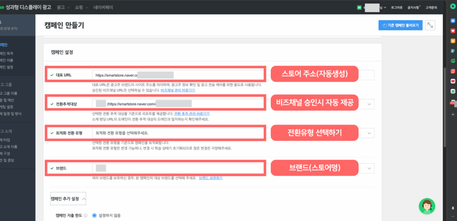The width and height of the screenshot is (457, 221).
Task: Go to 소재 타입 sidebar item
Action: [5, 140]
